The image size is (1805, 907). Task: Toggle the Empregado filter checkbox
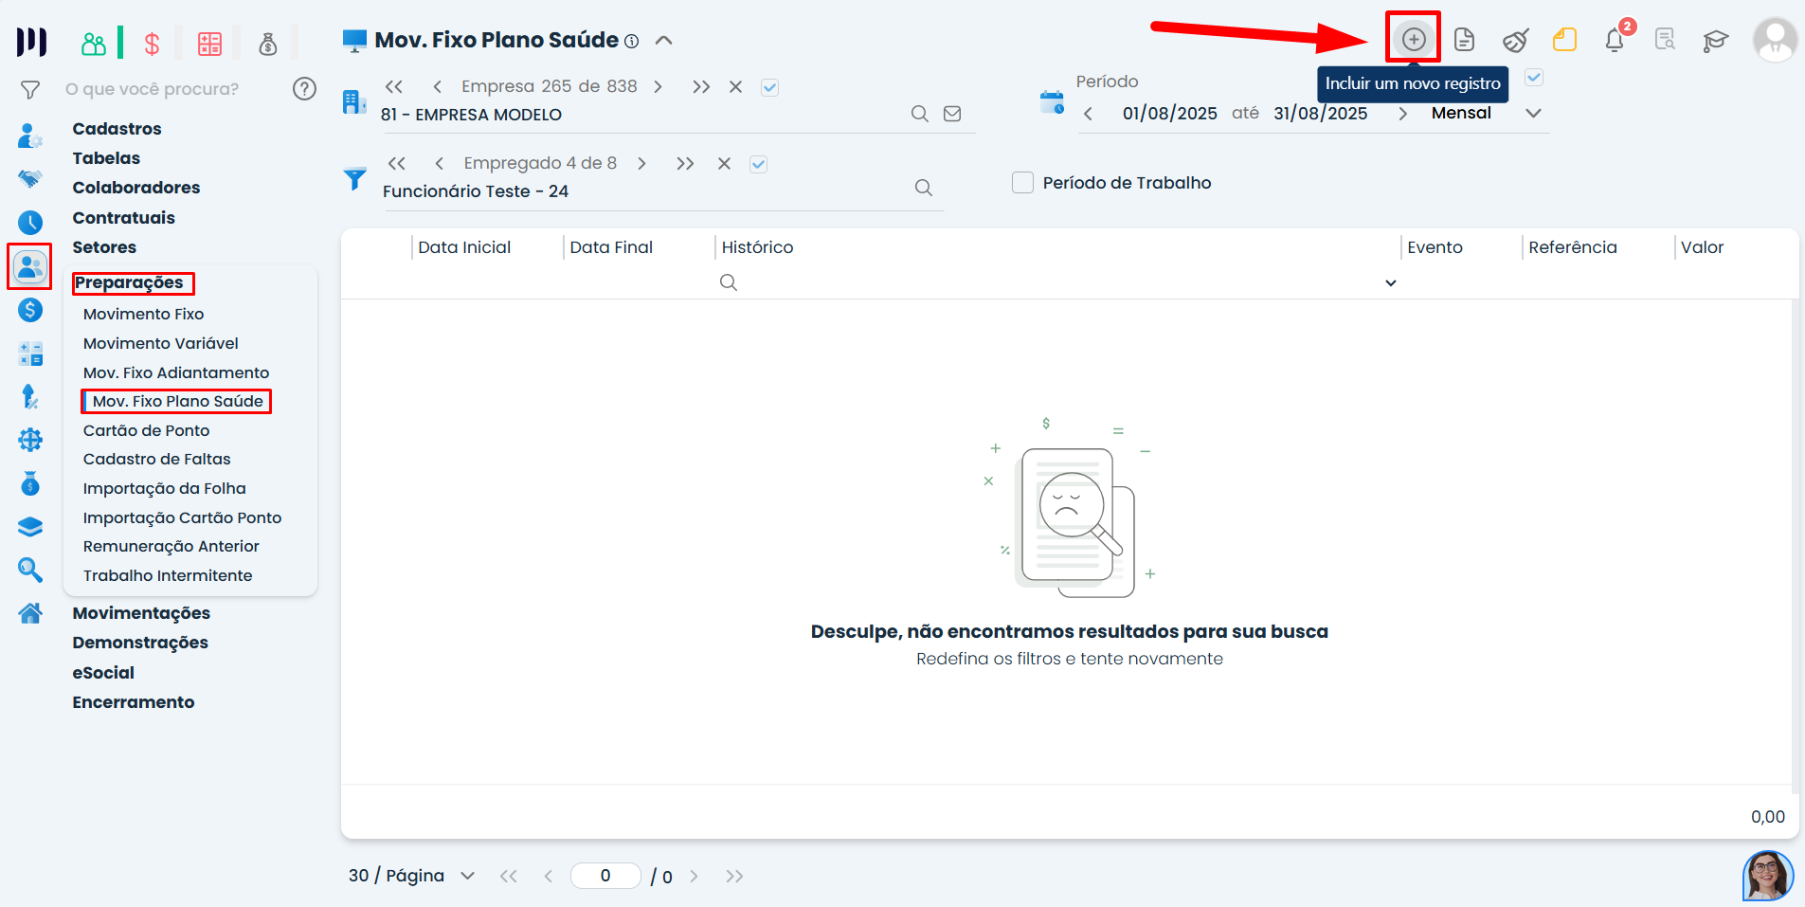[758, 164]
